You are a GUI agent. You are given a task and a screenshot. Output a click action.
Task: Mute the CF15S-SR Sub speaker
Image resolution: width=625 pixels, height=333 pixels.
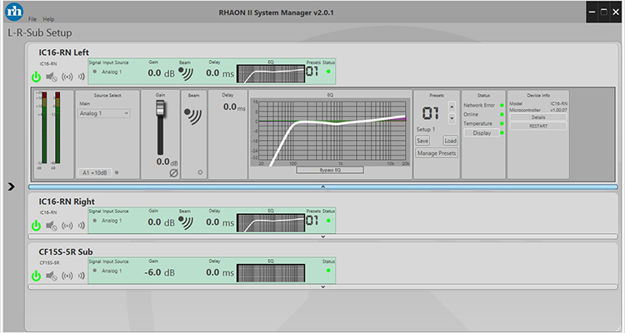(52, 275)
